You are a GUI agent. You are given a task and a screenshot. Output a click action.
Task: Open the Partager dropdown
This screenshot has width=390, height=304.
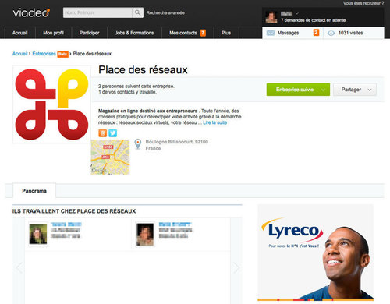pyautogui.click(x=355, y=90)
